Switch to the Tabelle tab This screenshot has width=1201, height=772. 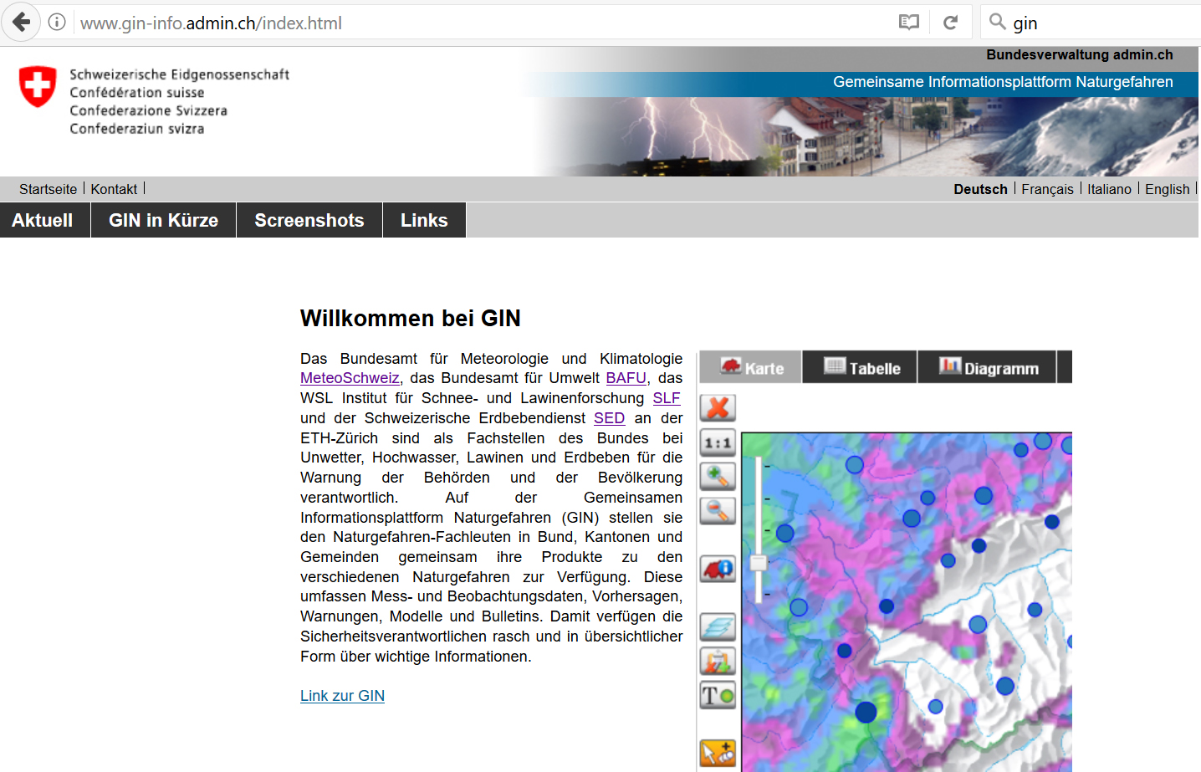pos(861,368)
